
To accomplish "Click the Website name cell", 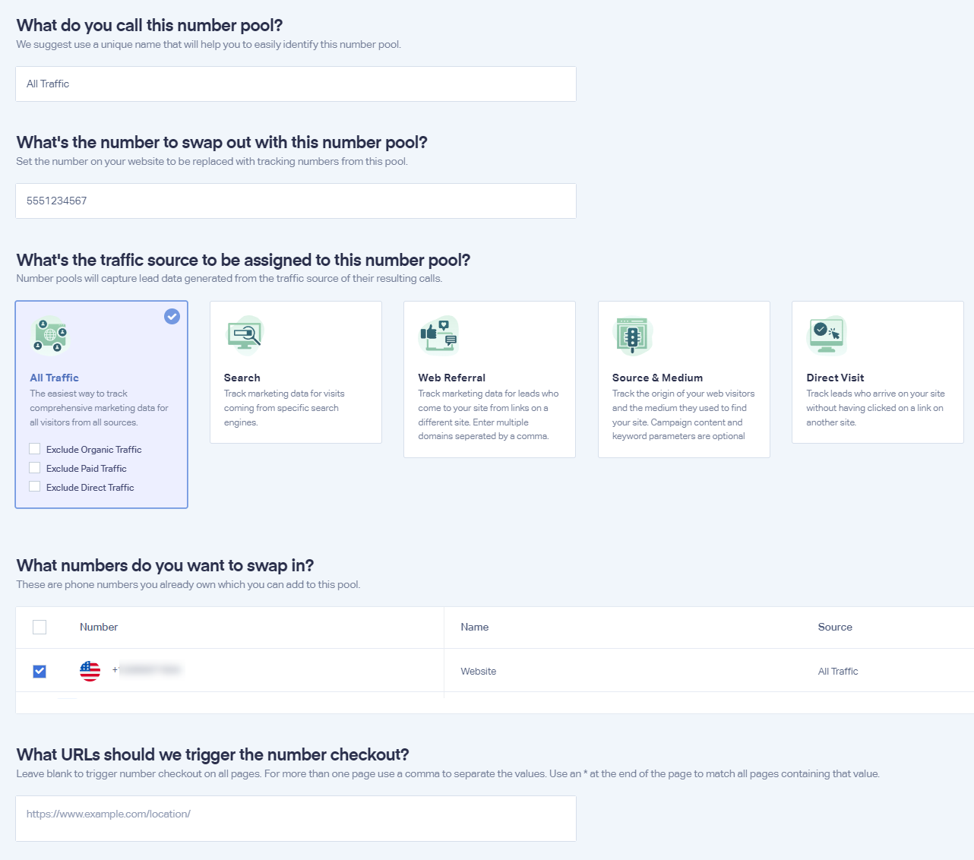I will point(478,671).
